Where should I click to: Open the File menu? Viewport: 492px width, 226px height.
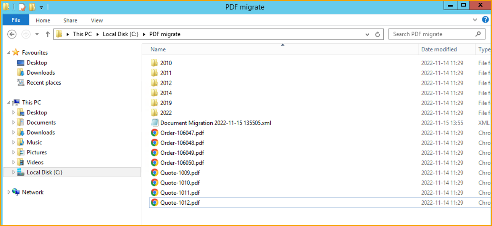(15, 20)
